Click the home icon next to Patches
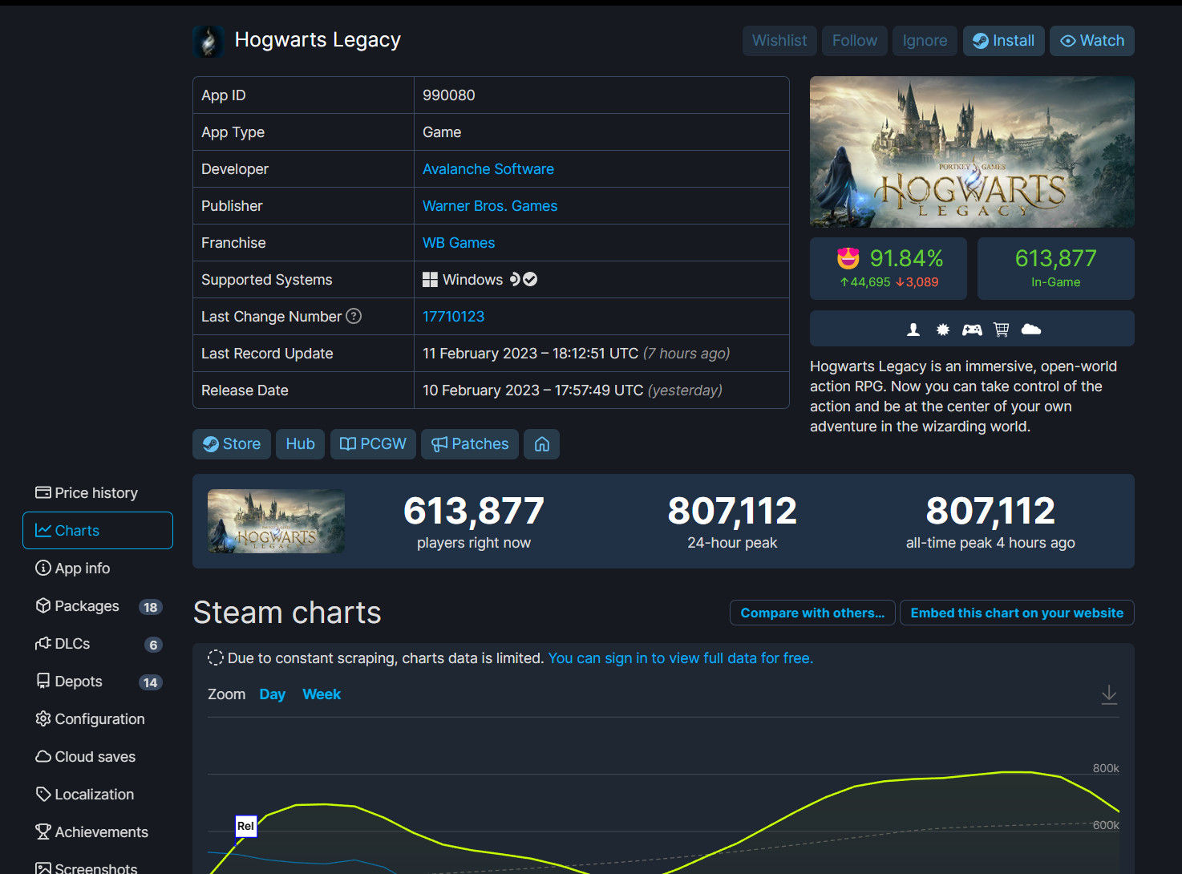Viewport: 1182px width, 874px height. pyautogui.click(x=541, y=443)
